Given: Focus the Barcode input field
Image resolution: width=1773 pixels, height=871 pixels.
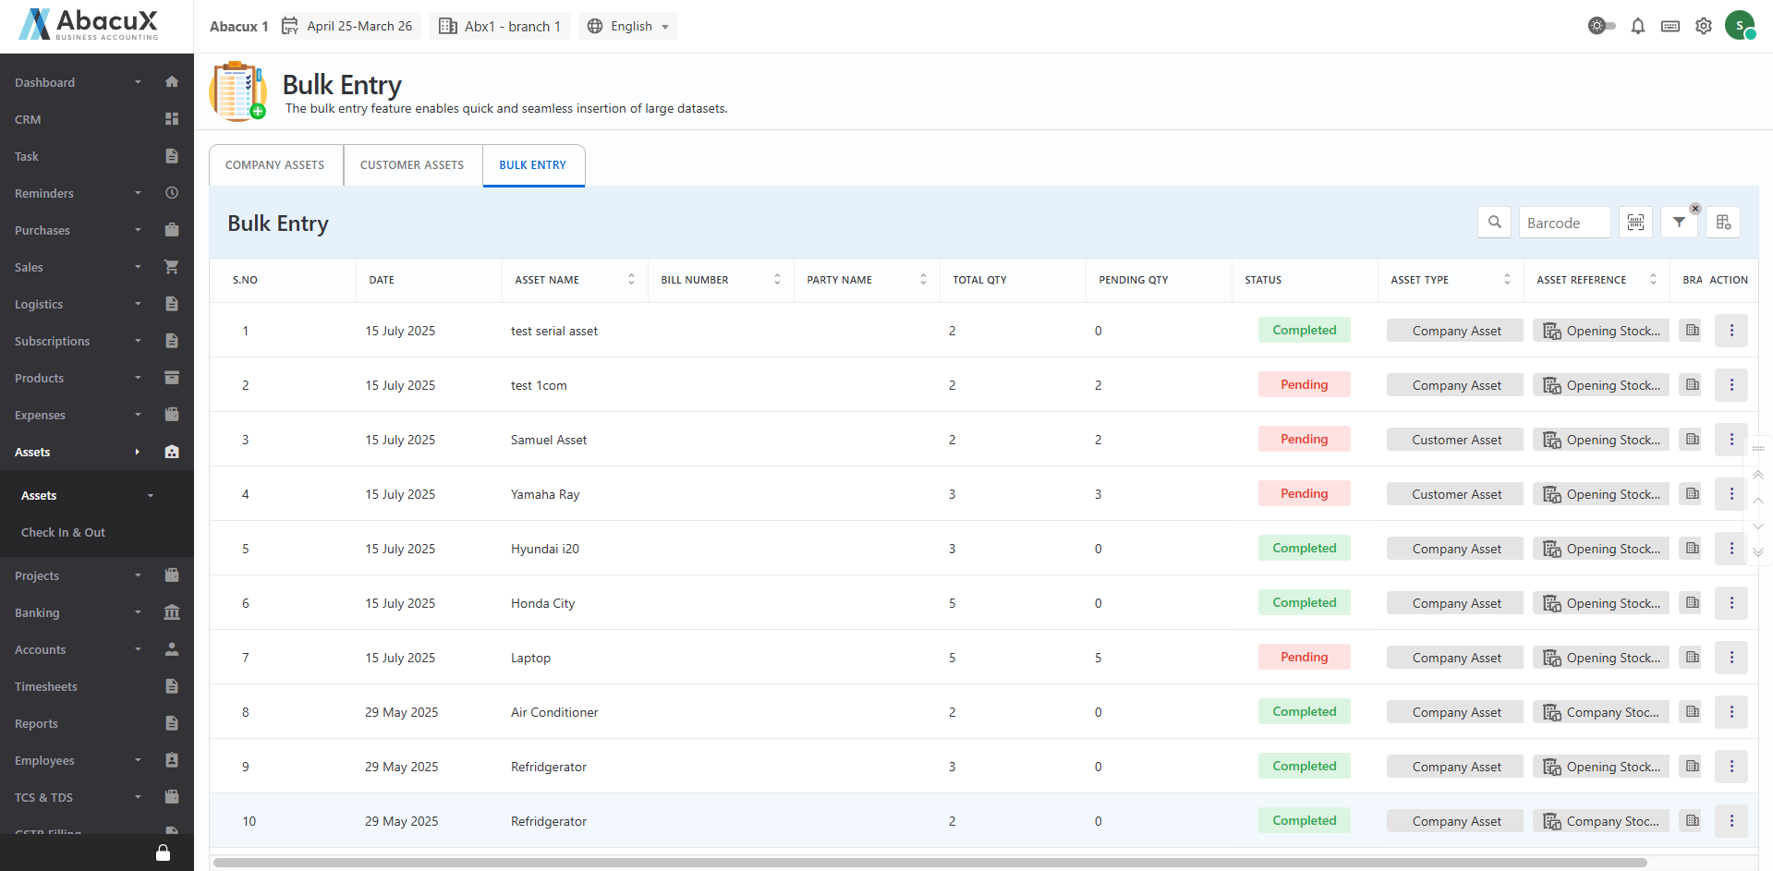Looking at the screenshot, I should coord(1564,223).
